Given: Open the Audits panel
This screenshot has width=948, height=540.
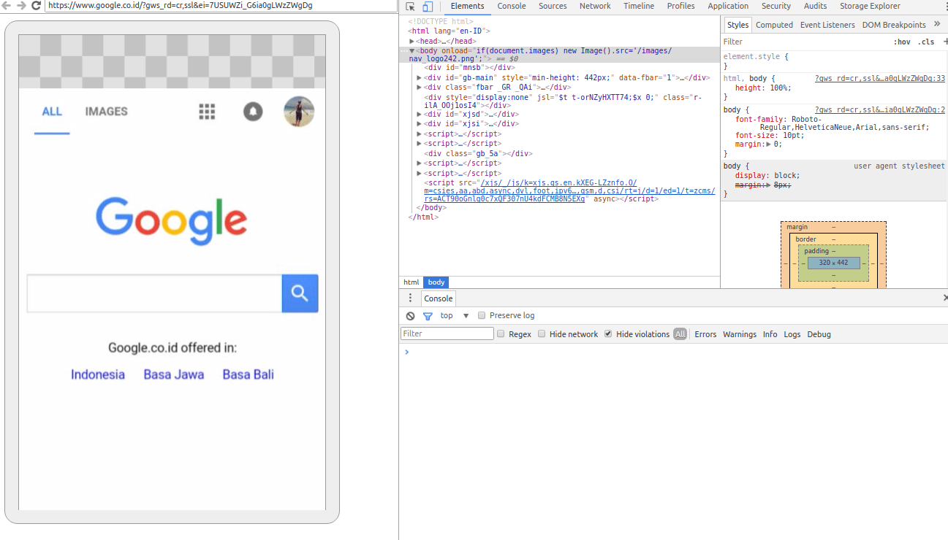Looking at the screenshot, I should 816,7.
